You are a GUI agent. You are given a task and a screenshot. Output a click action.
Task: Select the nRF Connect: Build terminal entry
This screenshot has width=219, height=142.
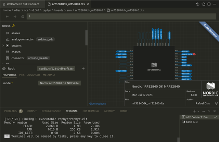[x=199, y=117]
